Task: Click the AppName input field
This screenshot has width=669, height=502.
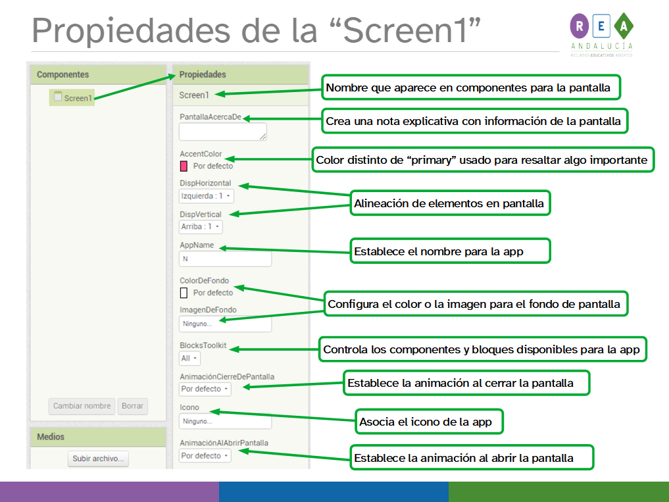Action: coord(225,259)
